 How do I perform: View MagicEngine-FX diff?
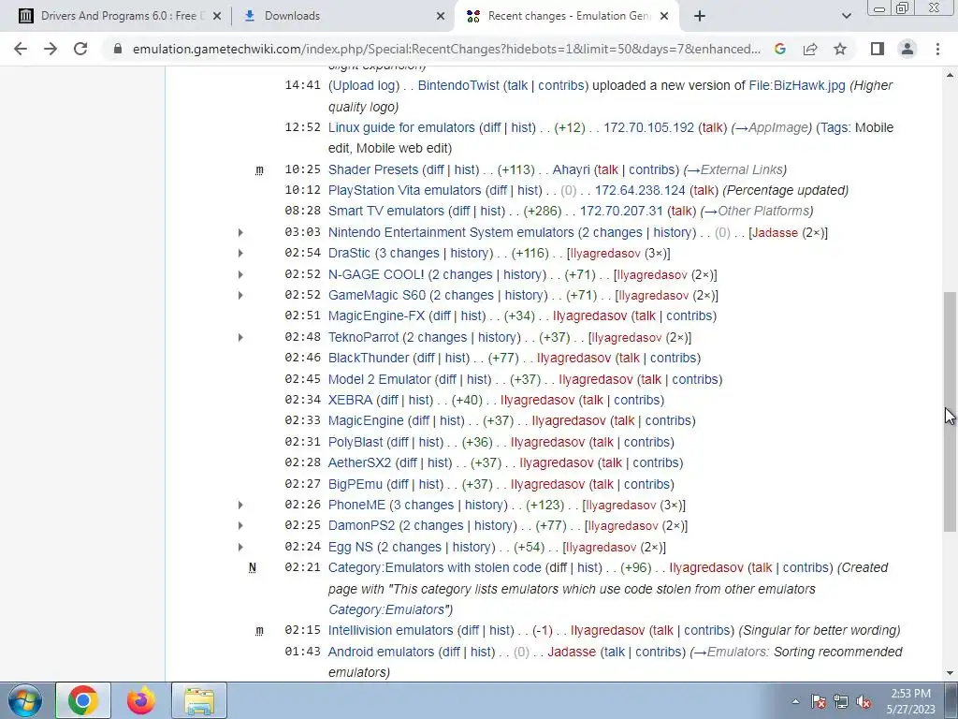click(442, 316)
